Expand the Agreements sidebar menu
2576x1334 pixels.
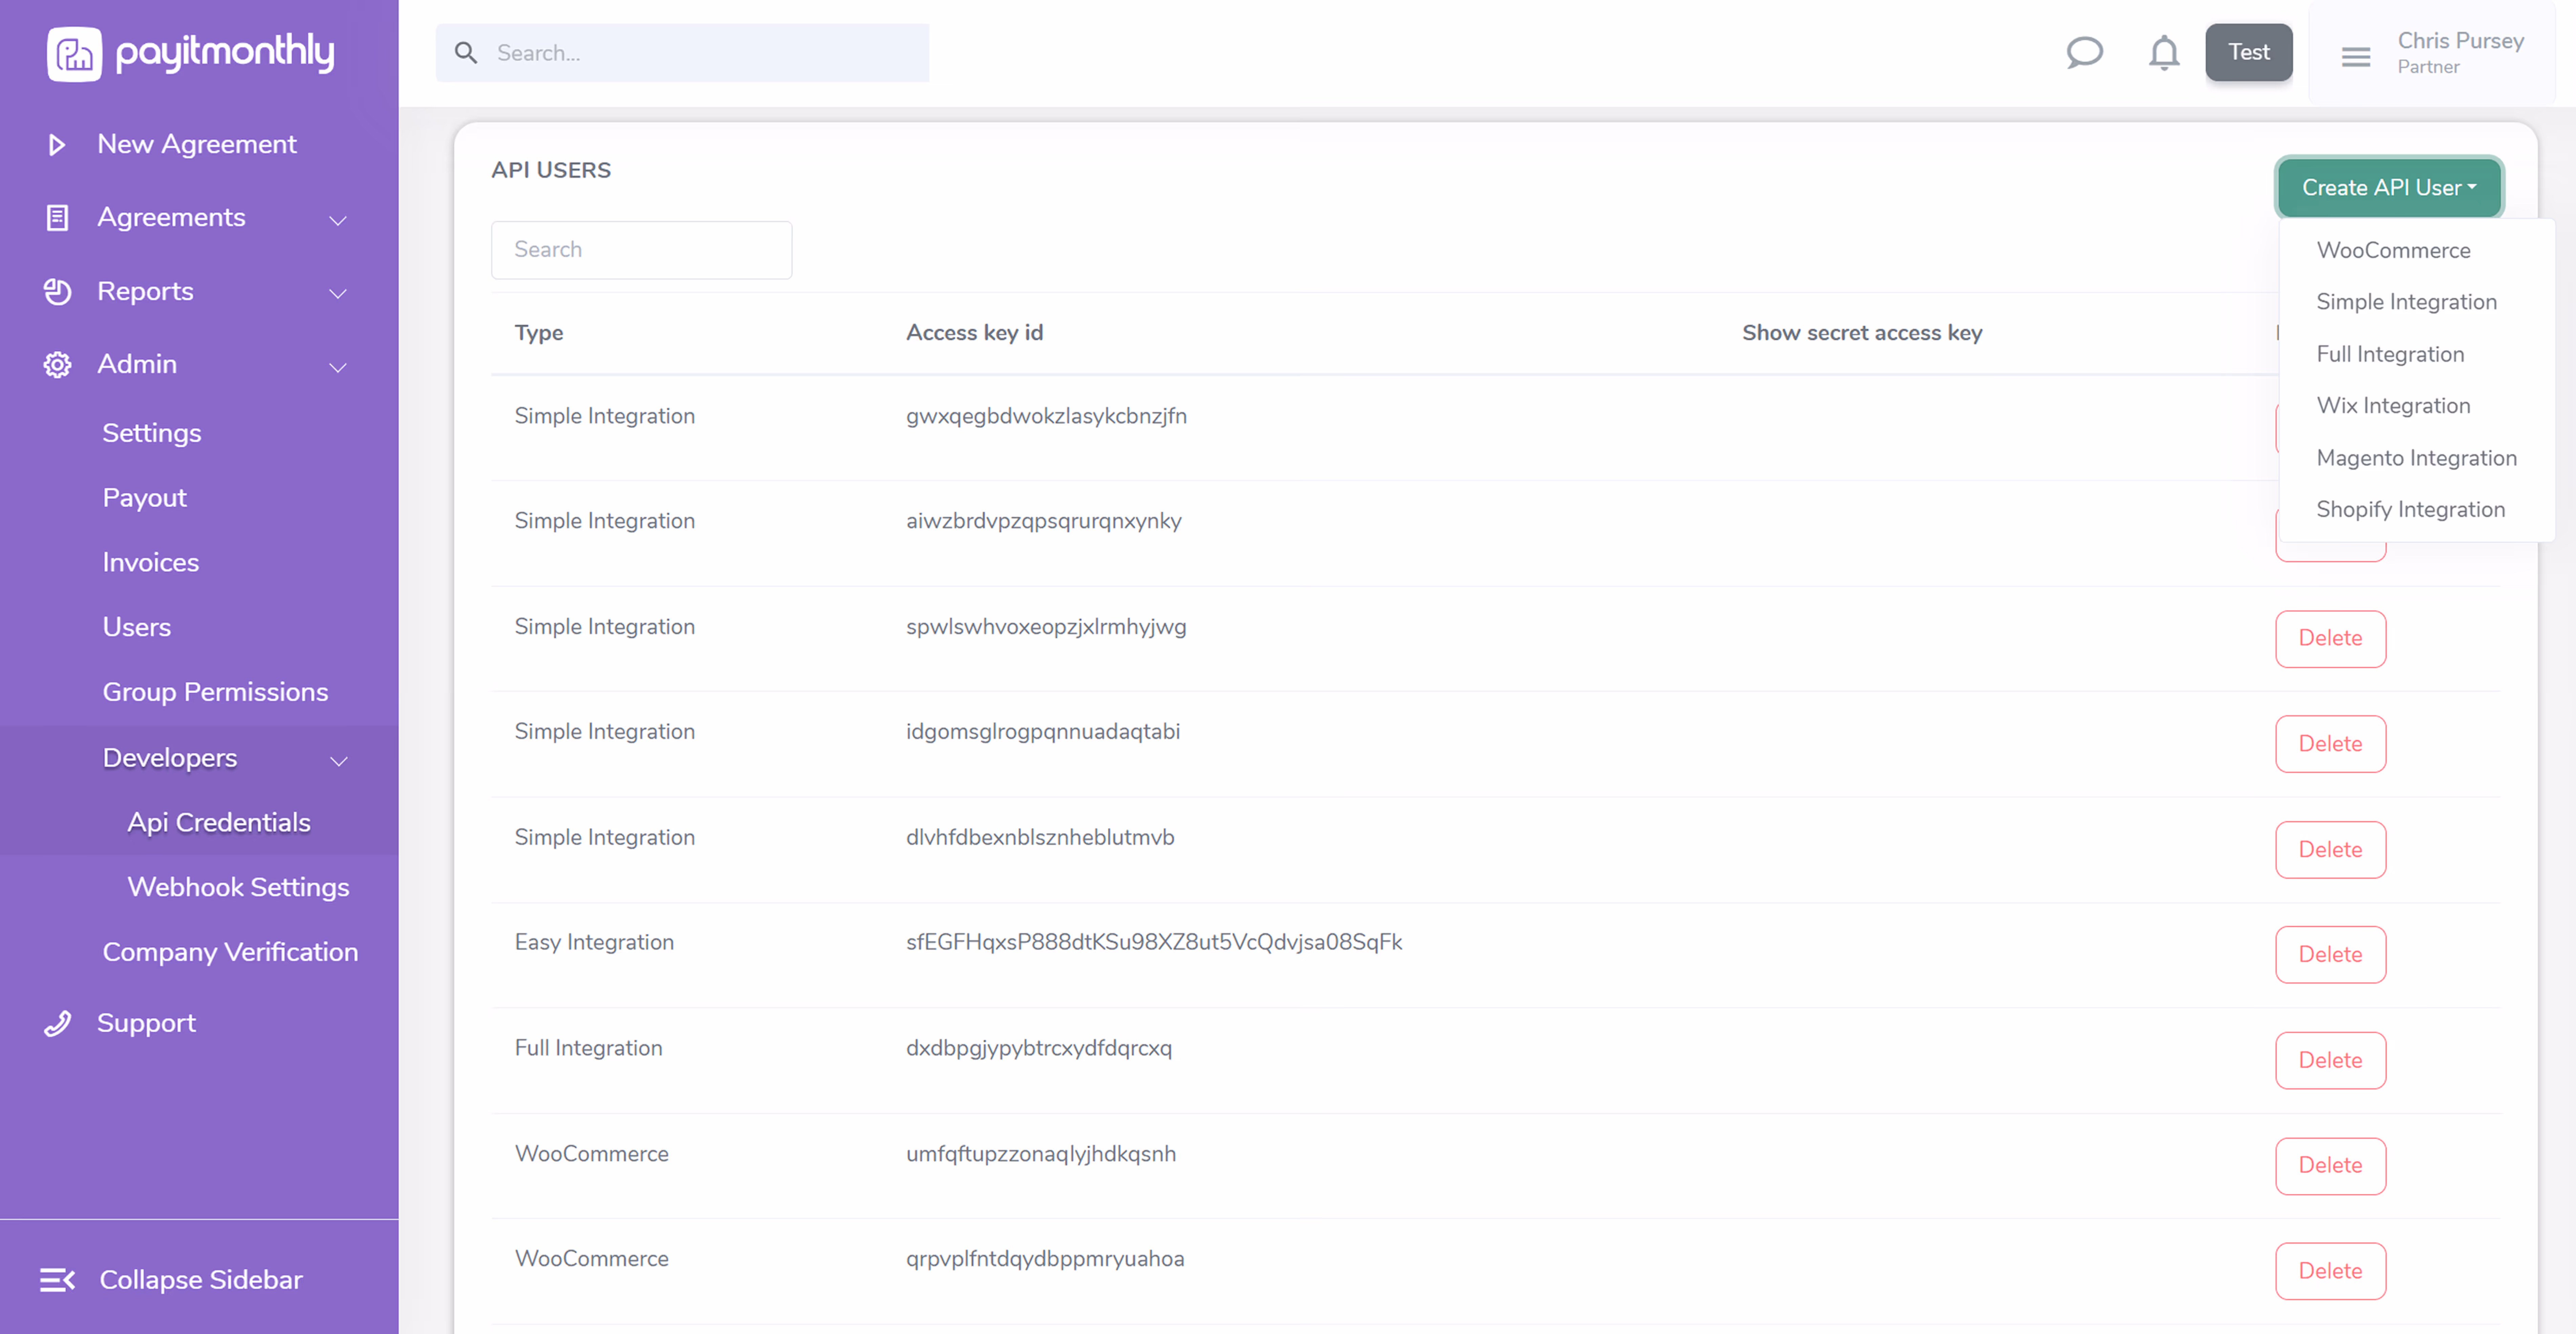[x=338, y=220]
